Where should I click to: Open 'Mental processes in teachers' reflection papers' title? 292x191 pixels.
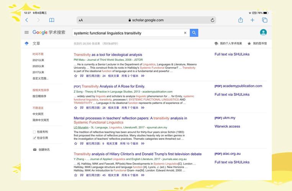[x=130, y=120]
